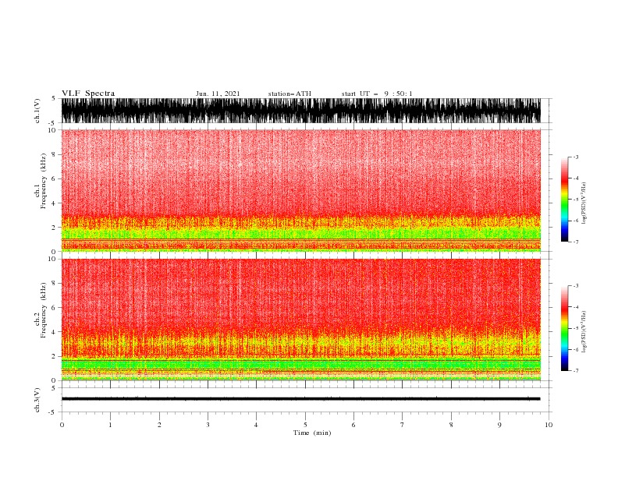Click the "10" kHz tick on ch.2 frequency axis
This screenshot has width=618, height=477.
52,259
